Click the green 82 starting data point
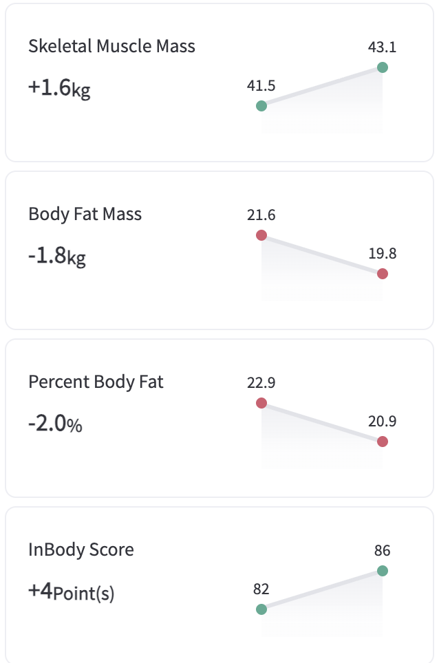 pos(261,609)
